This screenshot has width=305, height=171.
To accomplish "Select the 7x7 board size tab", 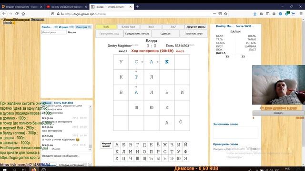I will [x=173, y=27].
